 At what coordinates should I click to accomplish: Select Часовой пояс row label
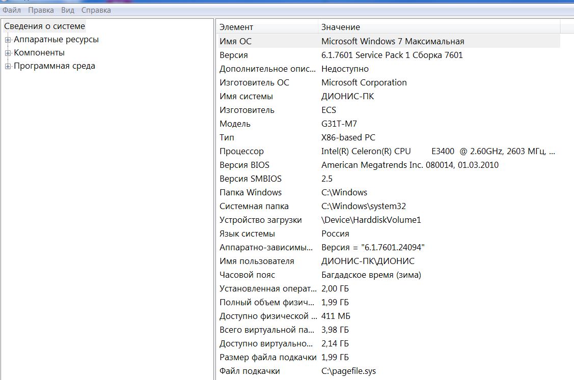click(x=247, y=275)
